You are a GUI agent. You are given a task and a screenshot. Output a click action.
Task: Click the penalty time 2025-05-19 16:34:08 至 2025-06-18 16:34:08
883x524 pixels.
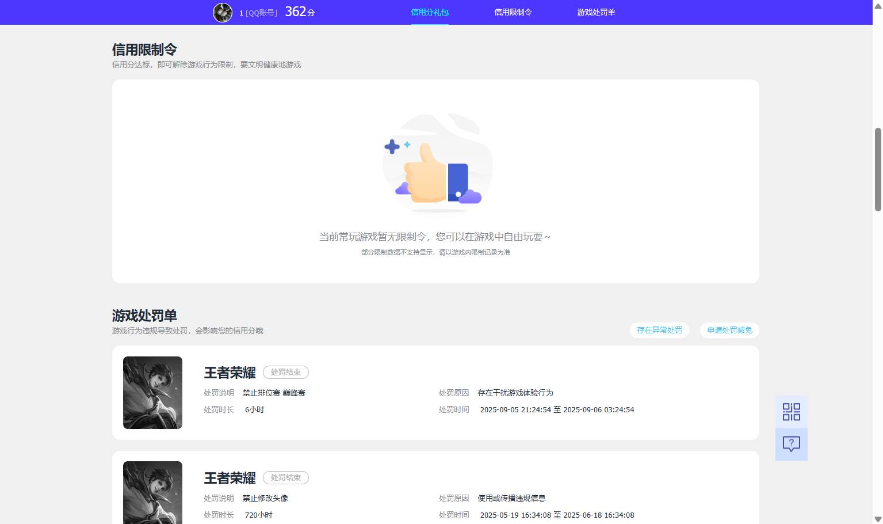coord(557,515)
